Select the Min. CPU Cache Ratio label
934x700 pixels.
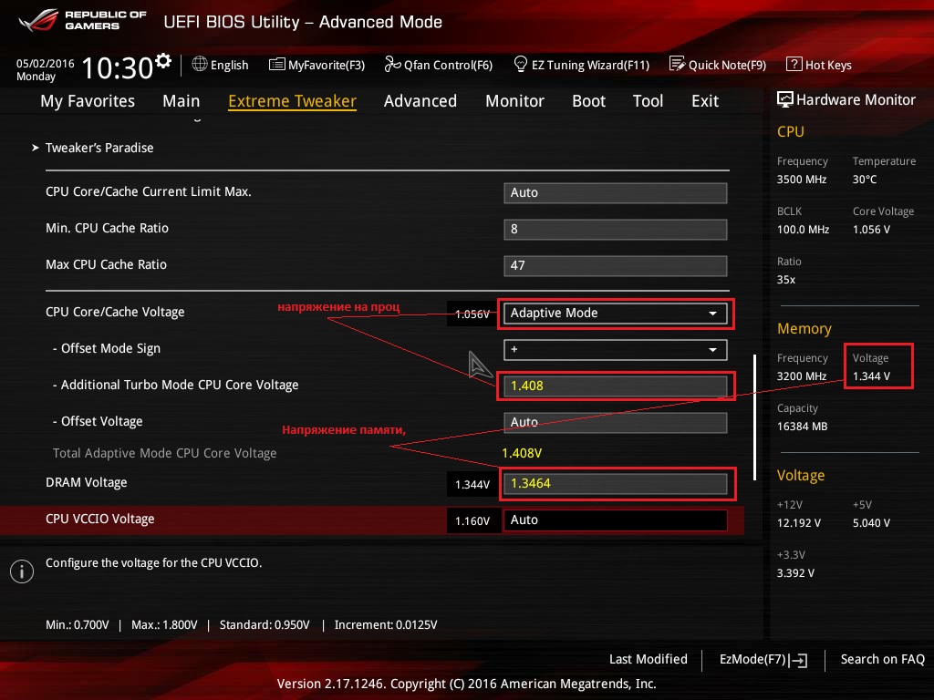point(108,228)
